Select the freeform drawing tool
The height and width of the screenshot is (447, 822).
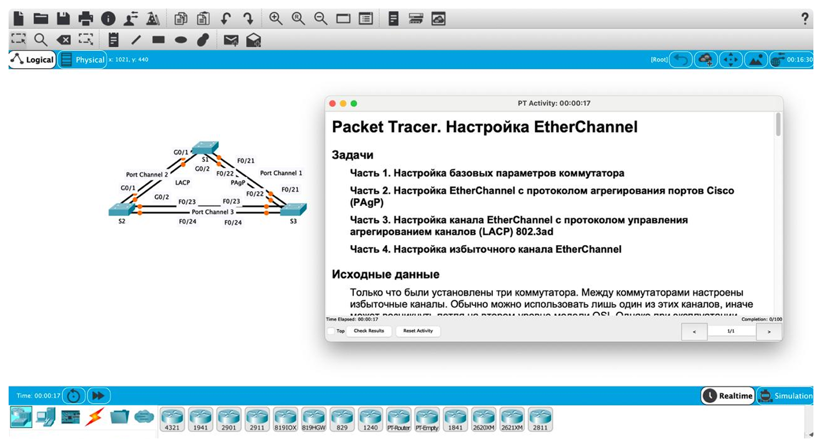[203, 40]
